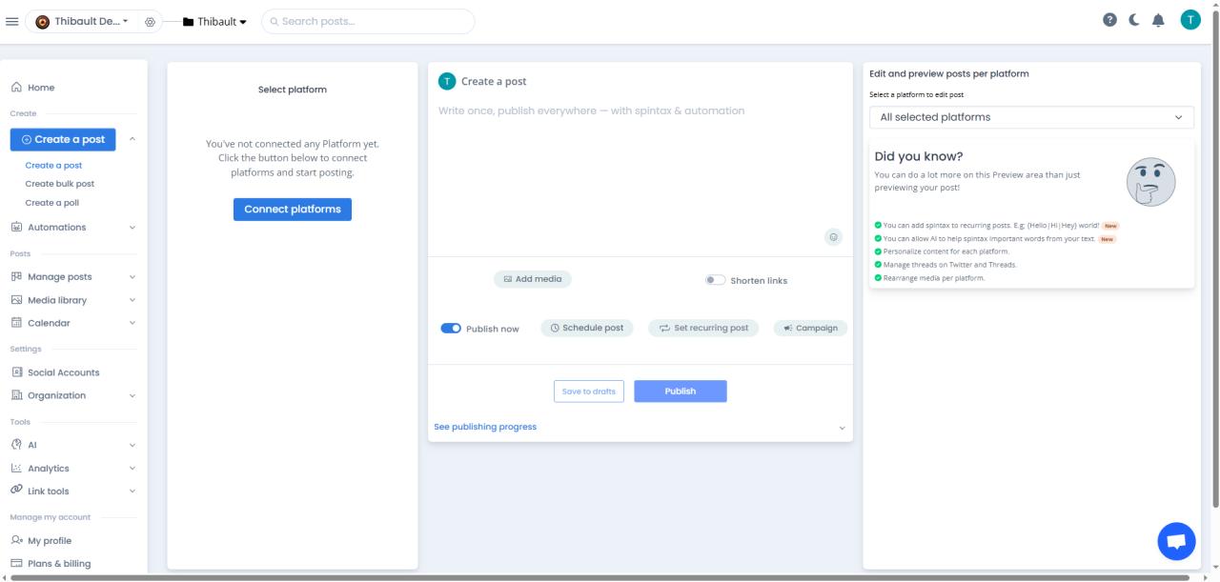Viewport: 1220px width, 582px height.
Task: Toggle the Publish now switch
Action: coord(451,329)
